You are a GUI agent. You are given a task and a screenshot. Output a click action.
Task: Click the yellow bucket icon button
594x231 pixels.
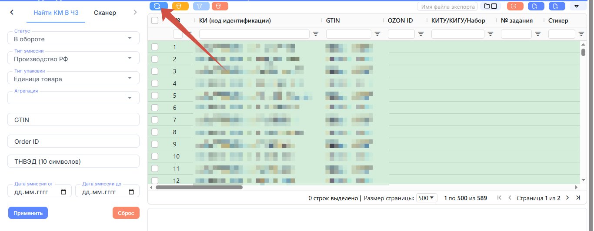click(x=180, y=6)
